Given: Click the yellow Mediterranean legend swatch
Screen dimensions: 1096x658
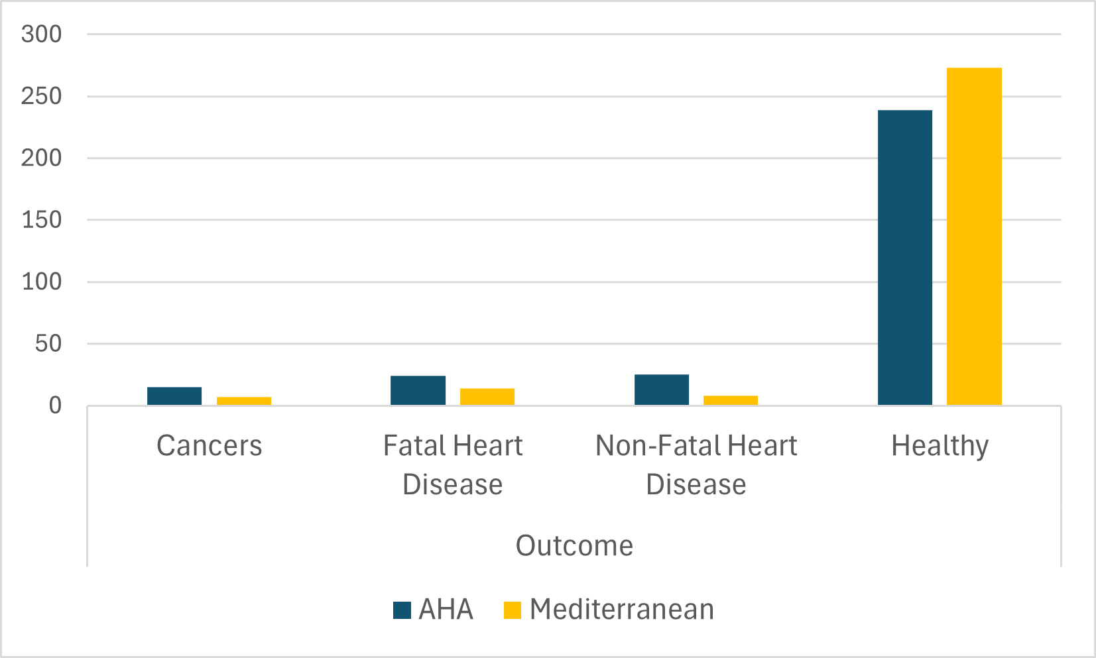Looking at the screenshot, I should pyautogui.click(x=512, y=610).
